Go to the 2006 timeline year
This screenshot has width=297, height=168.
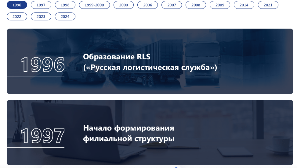click(147, 5)
